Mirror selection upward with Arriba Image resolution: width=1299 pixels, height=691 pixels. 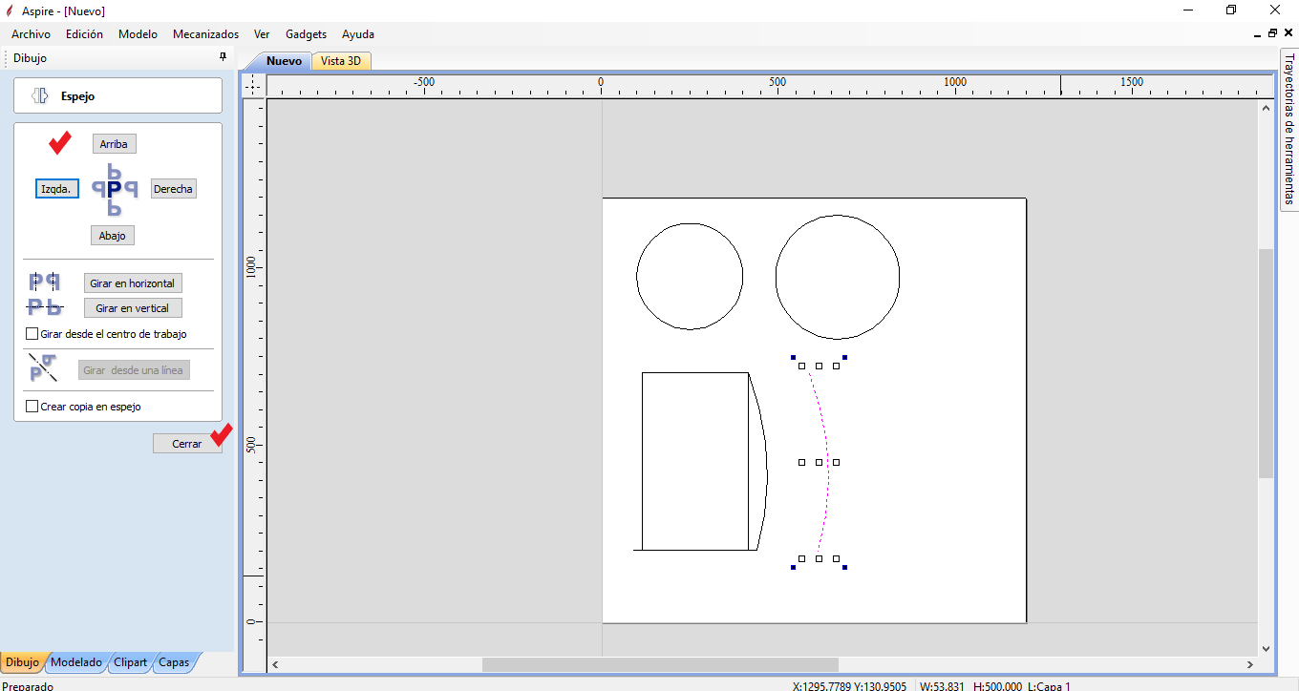pyautogui.click(x=114, y=144)
